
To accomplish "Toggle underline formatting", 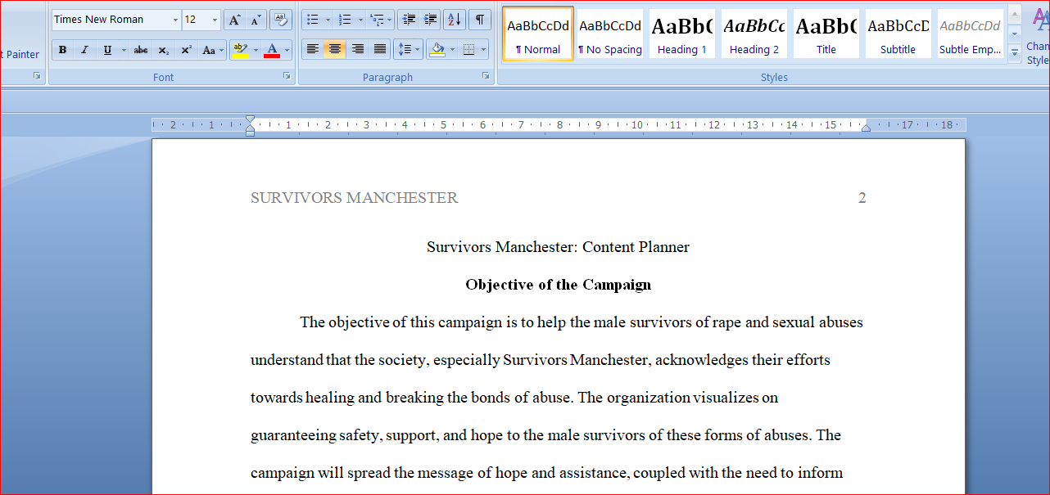I will coord(107,50).
